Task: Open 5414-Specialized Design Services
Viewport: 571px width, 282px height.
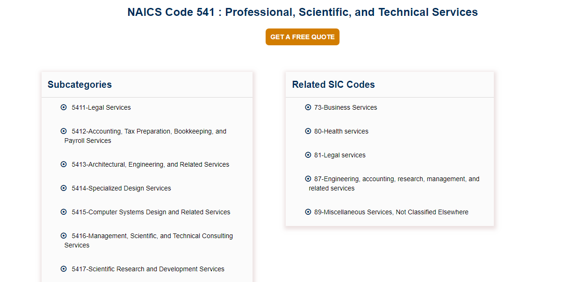Action: (121, 188)
